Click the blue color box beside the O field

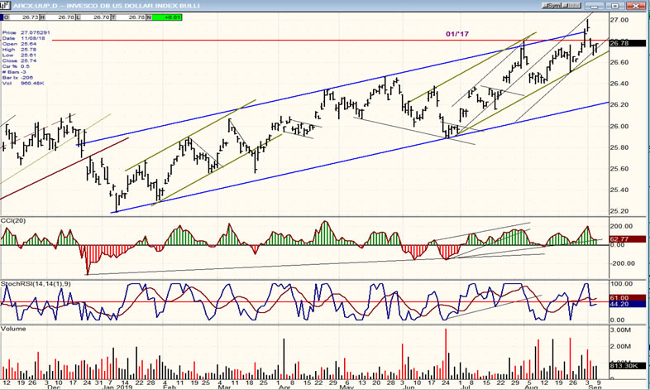(x=2, y=17)
